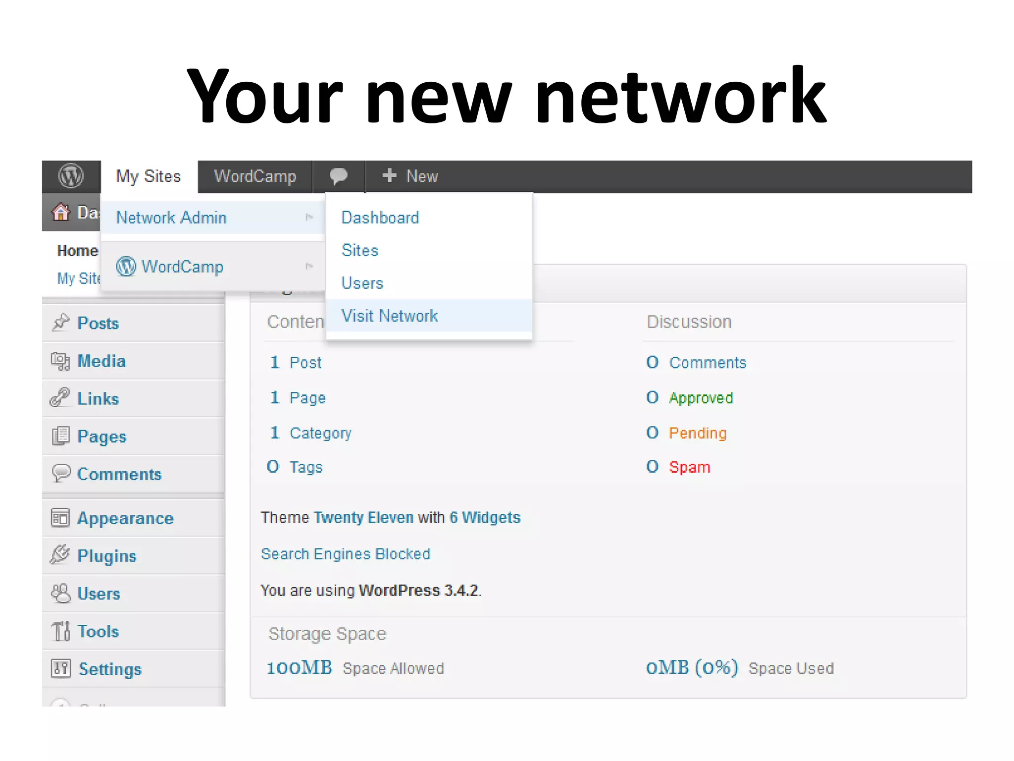This screenshot has width=1014, height=761.
Task: Open the Media section in sidebar
Action: [x=101, y=361]
